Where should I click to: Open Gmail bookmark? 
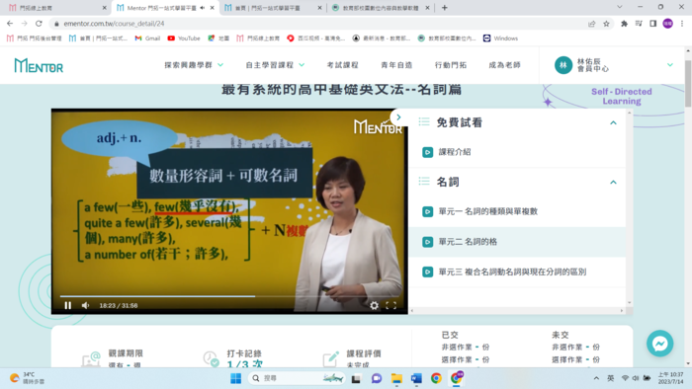147,39
